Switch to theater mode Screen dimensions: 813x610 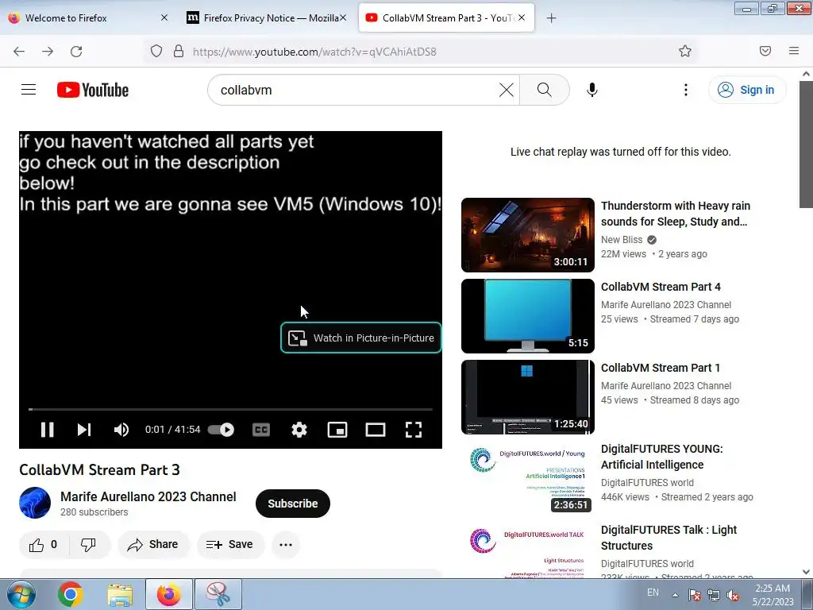[x=376, y=430]
